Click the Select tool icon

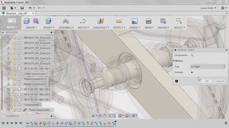pos(179,21)
